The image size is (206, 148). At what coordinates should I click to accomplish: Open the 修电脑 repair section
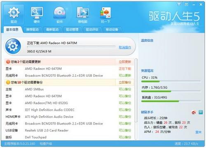click(x=83, y=14)
